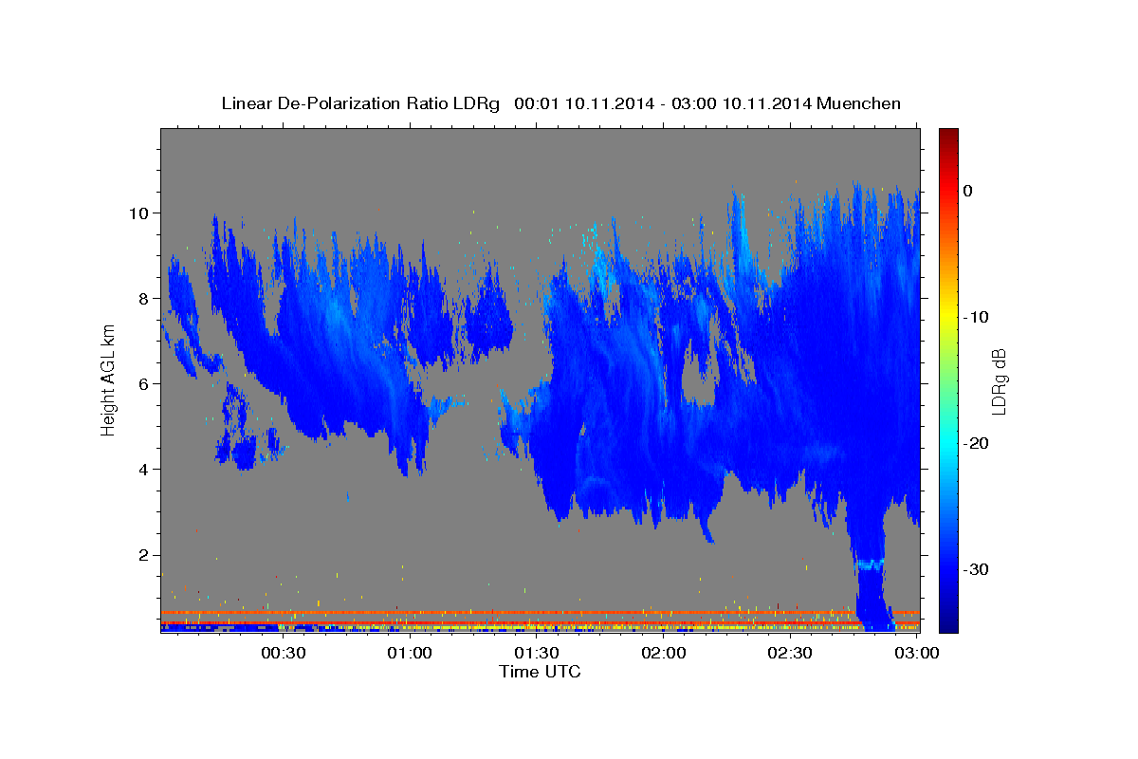Click the 'Height AGL km' axis label
Image resolution: width=1138 pixels, height=759 pixels.
(108, 379)
